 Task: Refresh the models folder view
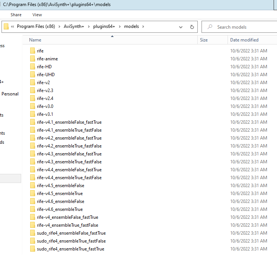coord(192,27)
